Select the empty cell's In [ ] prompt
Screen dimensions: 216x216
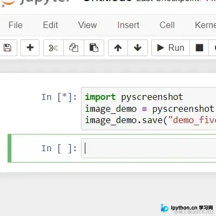point(59,148)
